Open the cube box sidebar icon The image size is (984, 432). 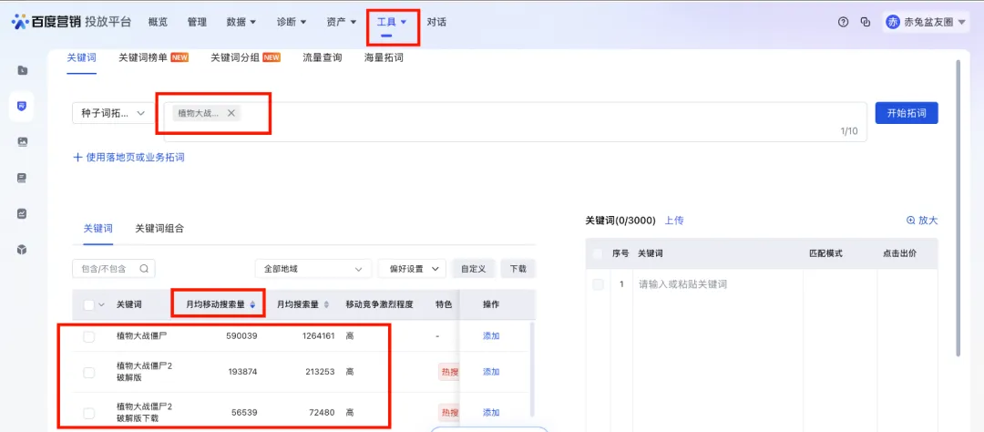(22, 250)
